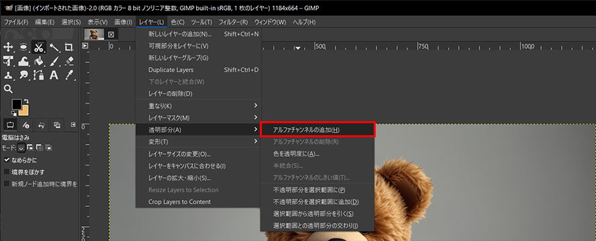
Task: Select the Bucket Fill tool
Action: tap(38, 61)
